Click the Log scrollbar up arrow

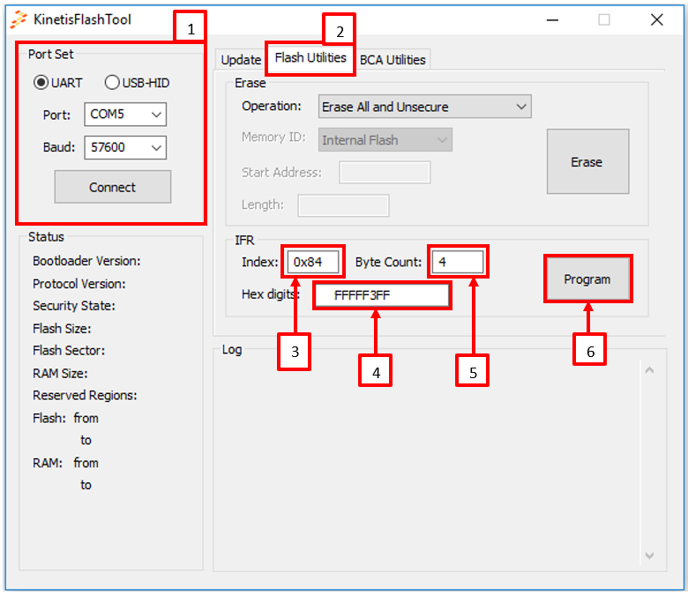(650, 370)
